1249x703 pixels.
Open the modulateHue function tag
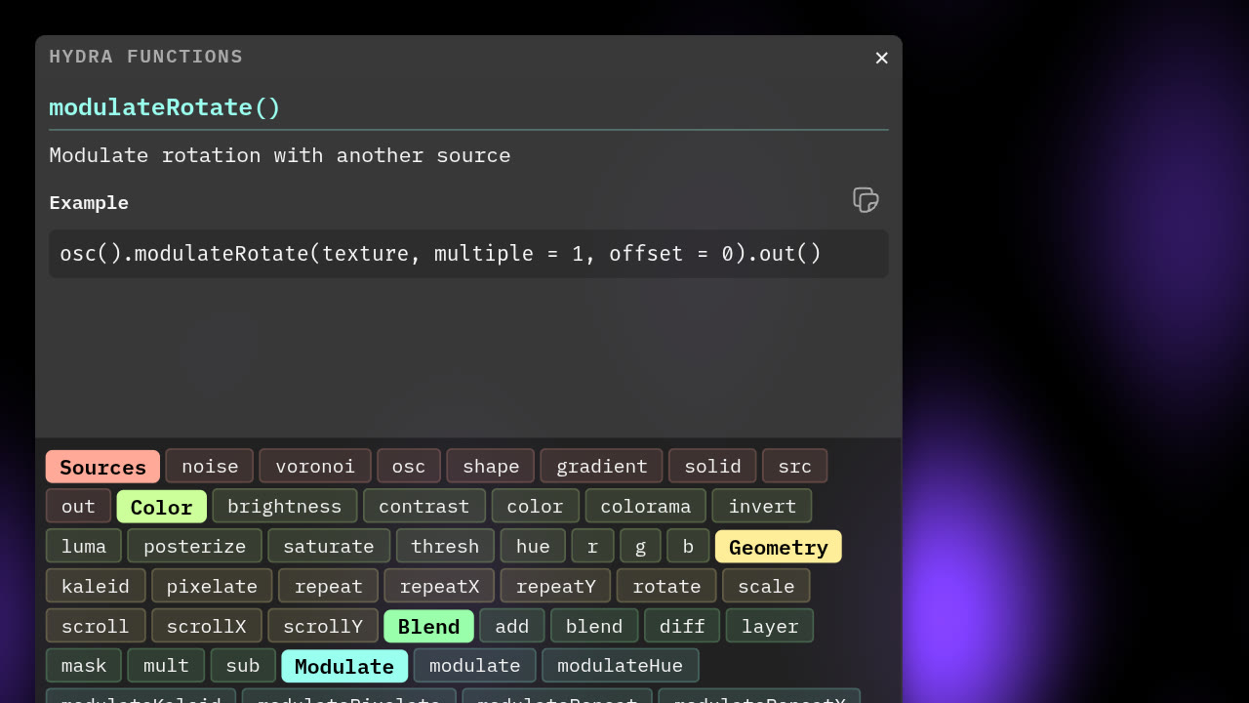[x=621, y=666]
